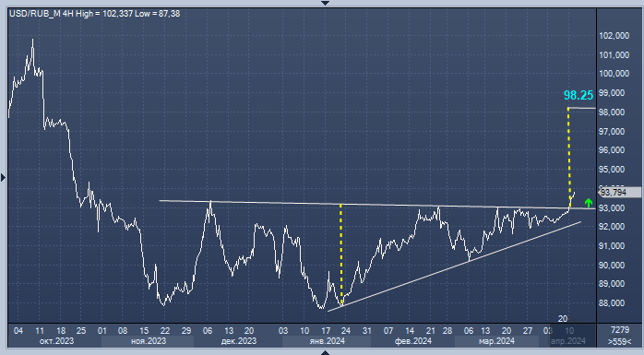Click the 102,000 price axis label
This screenshot has width=644, height=355.
[614, 36]
